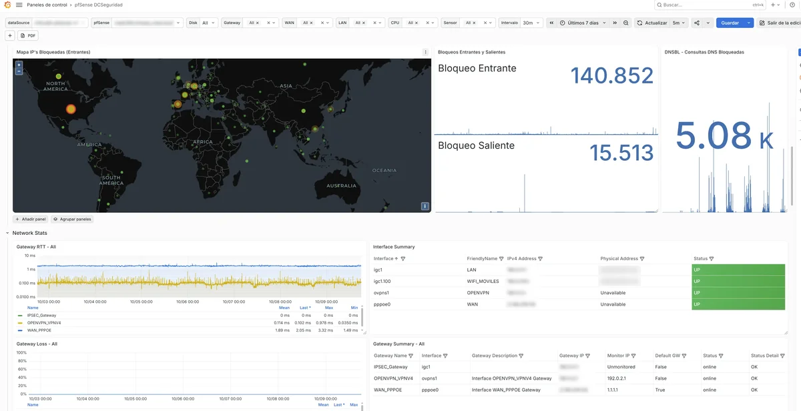The width and height of the screenshot is (801, 411).
Task: Open the Últimos 7 días time picker
Action: (583, 23)
